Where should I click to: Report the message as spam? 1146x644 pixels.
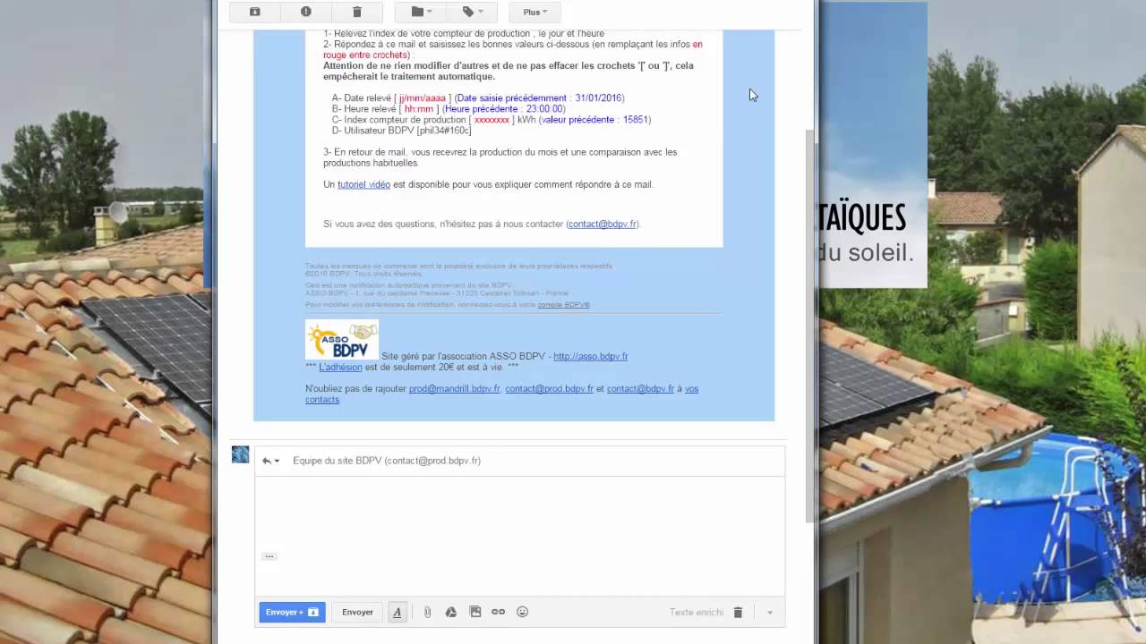305,12
